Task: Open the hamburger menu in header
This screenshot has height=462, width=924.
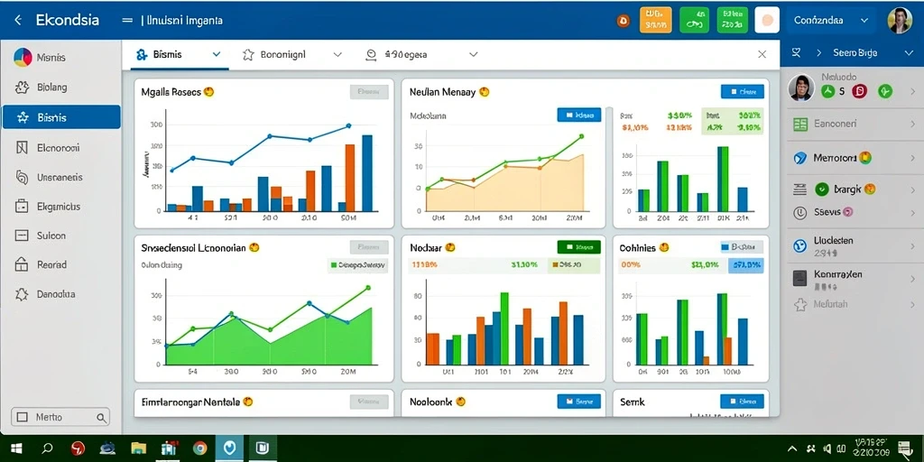Action: tap(127, 20)
